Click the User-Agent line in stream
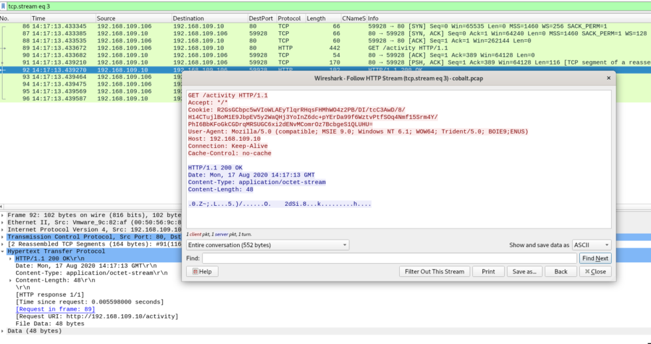Image resolution: width=651 pixels, height=344 pixels. point(358,131)
